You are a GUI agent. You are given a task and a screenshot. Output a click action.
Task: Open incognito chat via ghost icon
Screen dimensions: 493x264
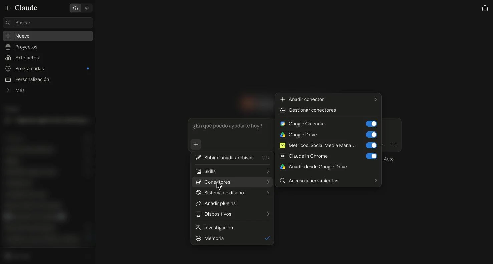tap(485, 8)
